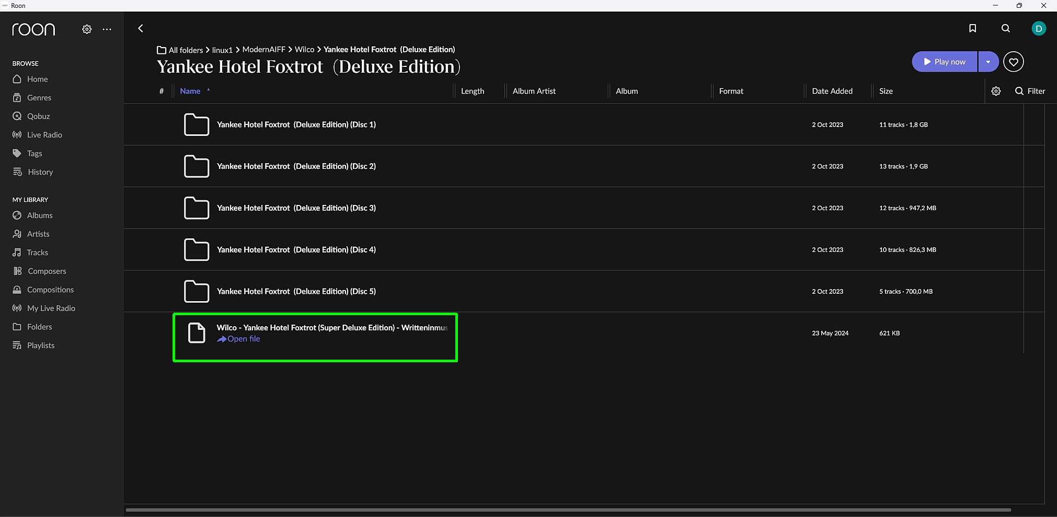The width and height of the screenshot is (1057, 517).
Task: Open search magnifier at top right
Action: click(1005, 28)
